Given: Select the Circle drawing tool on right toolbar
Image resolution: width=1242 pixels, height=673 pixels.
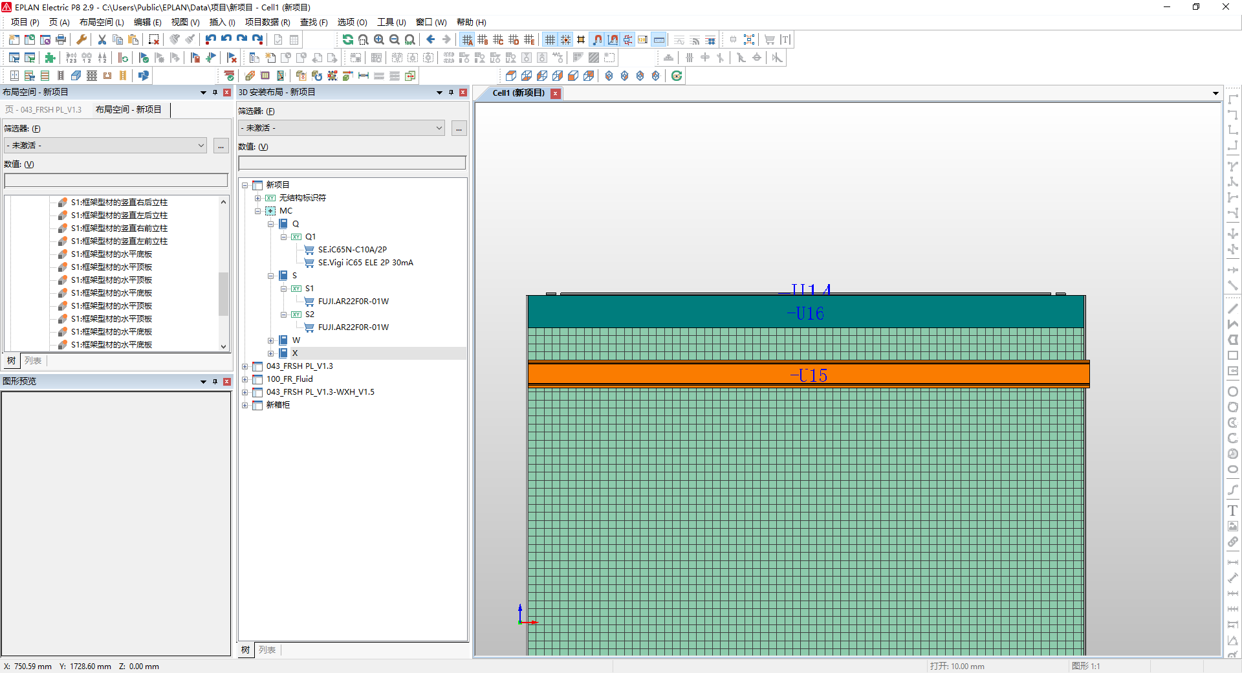Looking at the screenshot, I should coord(1234,392).
